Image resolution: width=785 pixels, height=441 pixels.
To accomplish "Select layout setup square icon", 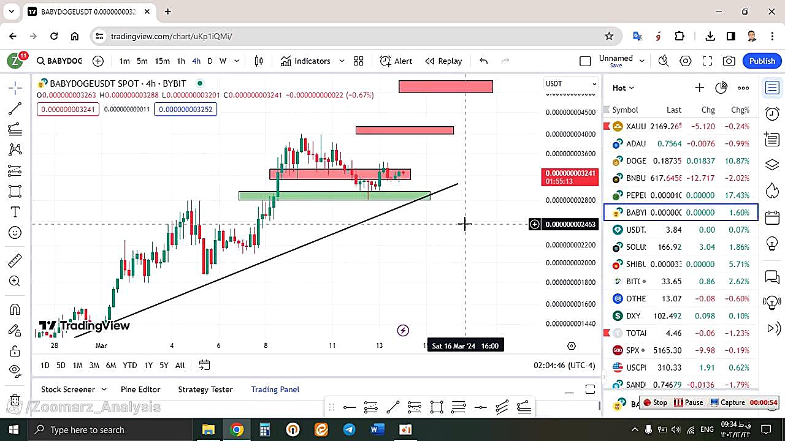I will pos(585,61).
